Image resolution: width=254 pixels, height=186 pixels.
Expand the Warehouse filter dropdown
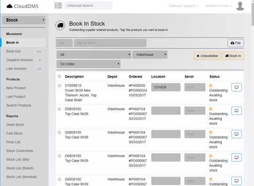click(150, 54)
